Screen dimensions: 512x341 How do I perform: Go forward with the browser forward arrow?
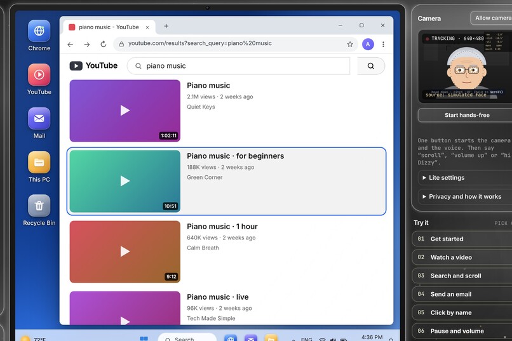(87, 44)
